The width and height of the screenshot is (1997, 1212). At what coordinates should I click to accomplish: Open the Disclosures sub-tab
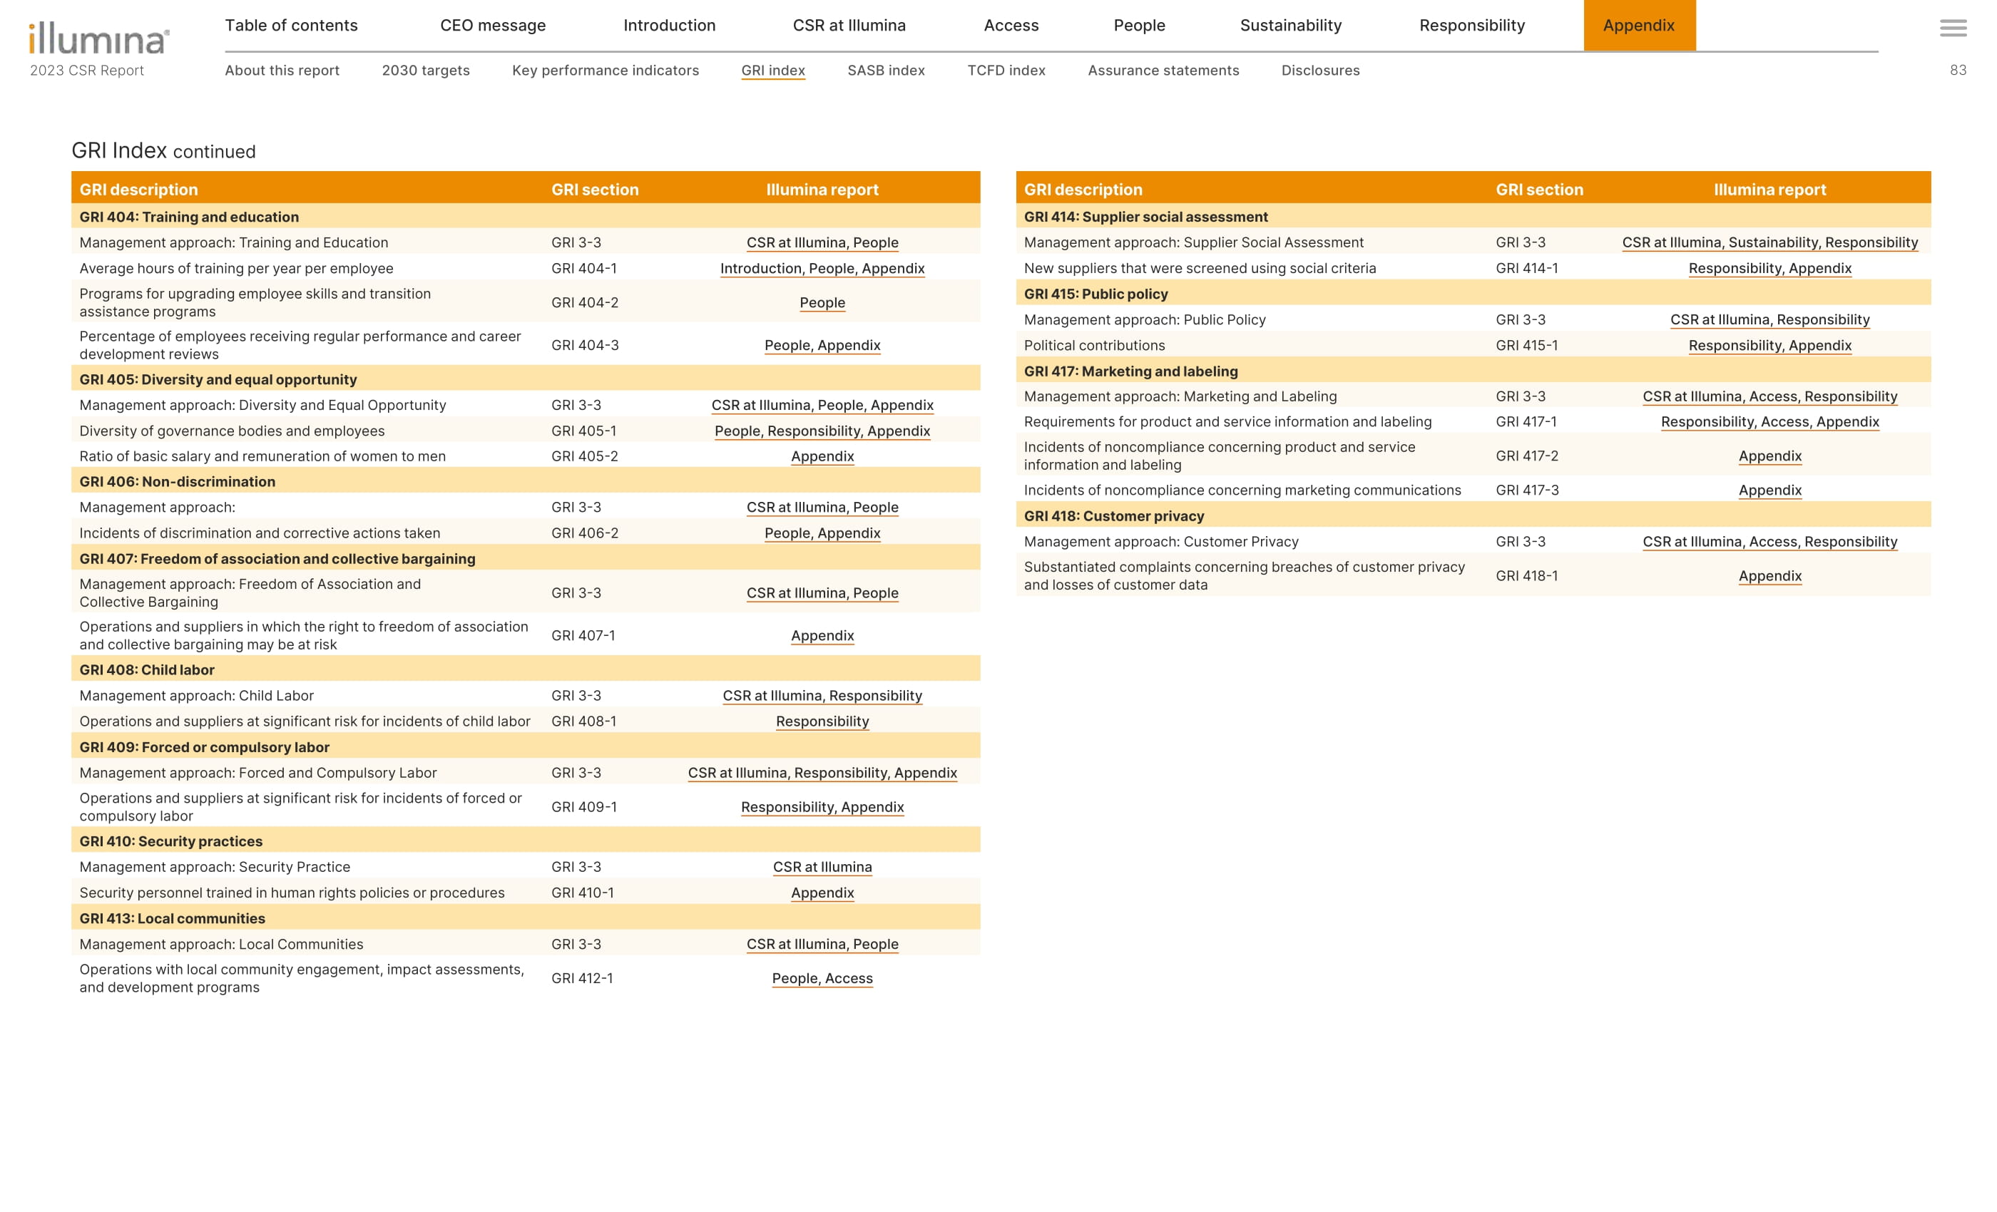pyautogui.click(x=1320, y=71)
